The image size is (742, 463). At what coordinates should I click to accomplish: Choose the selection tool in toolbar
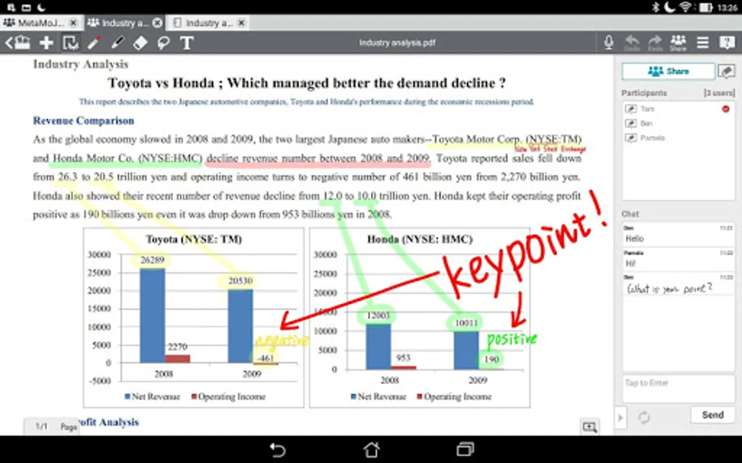71,43
